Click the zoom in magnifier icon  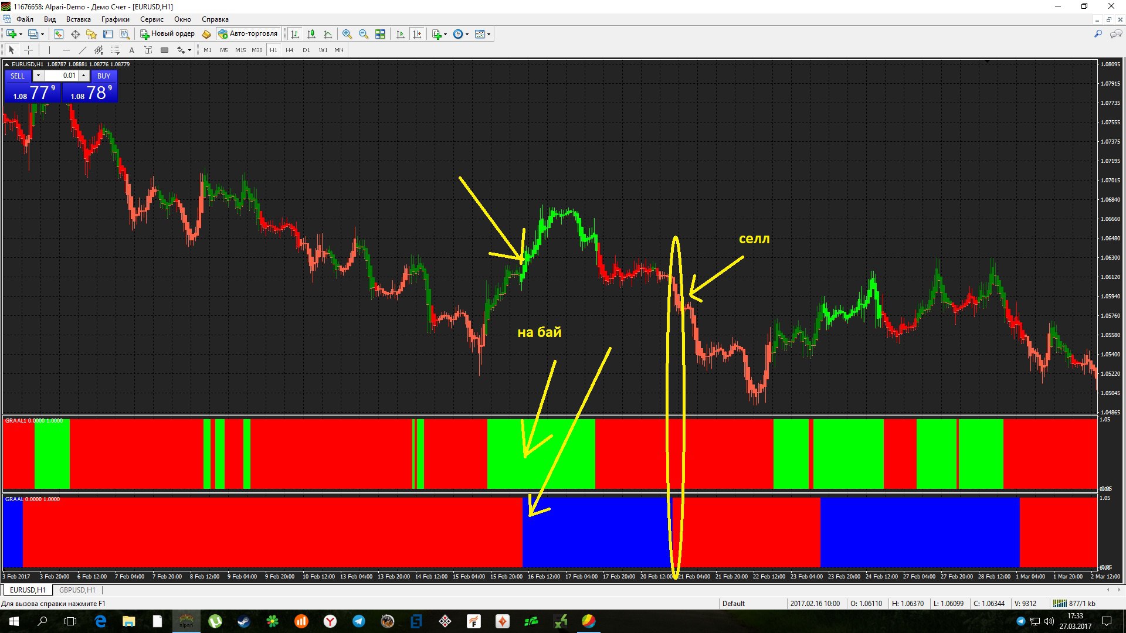(x=347, y=34)
